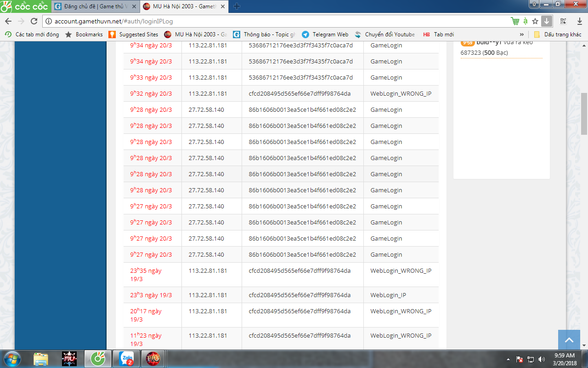Click the scroll-to-top arrow button
The image size is (588, 368).
point(569,340)
